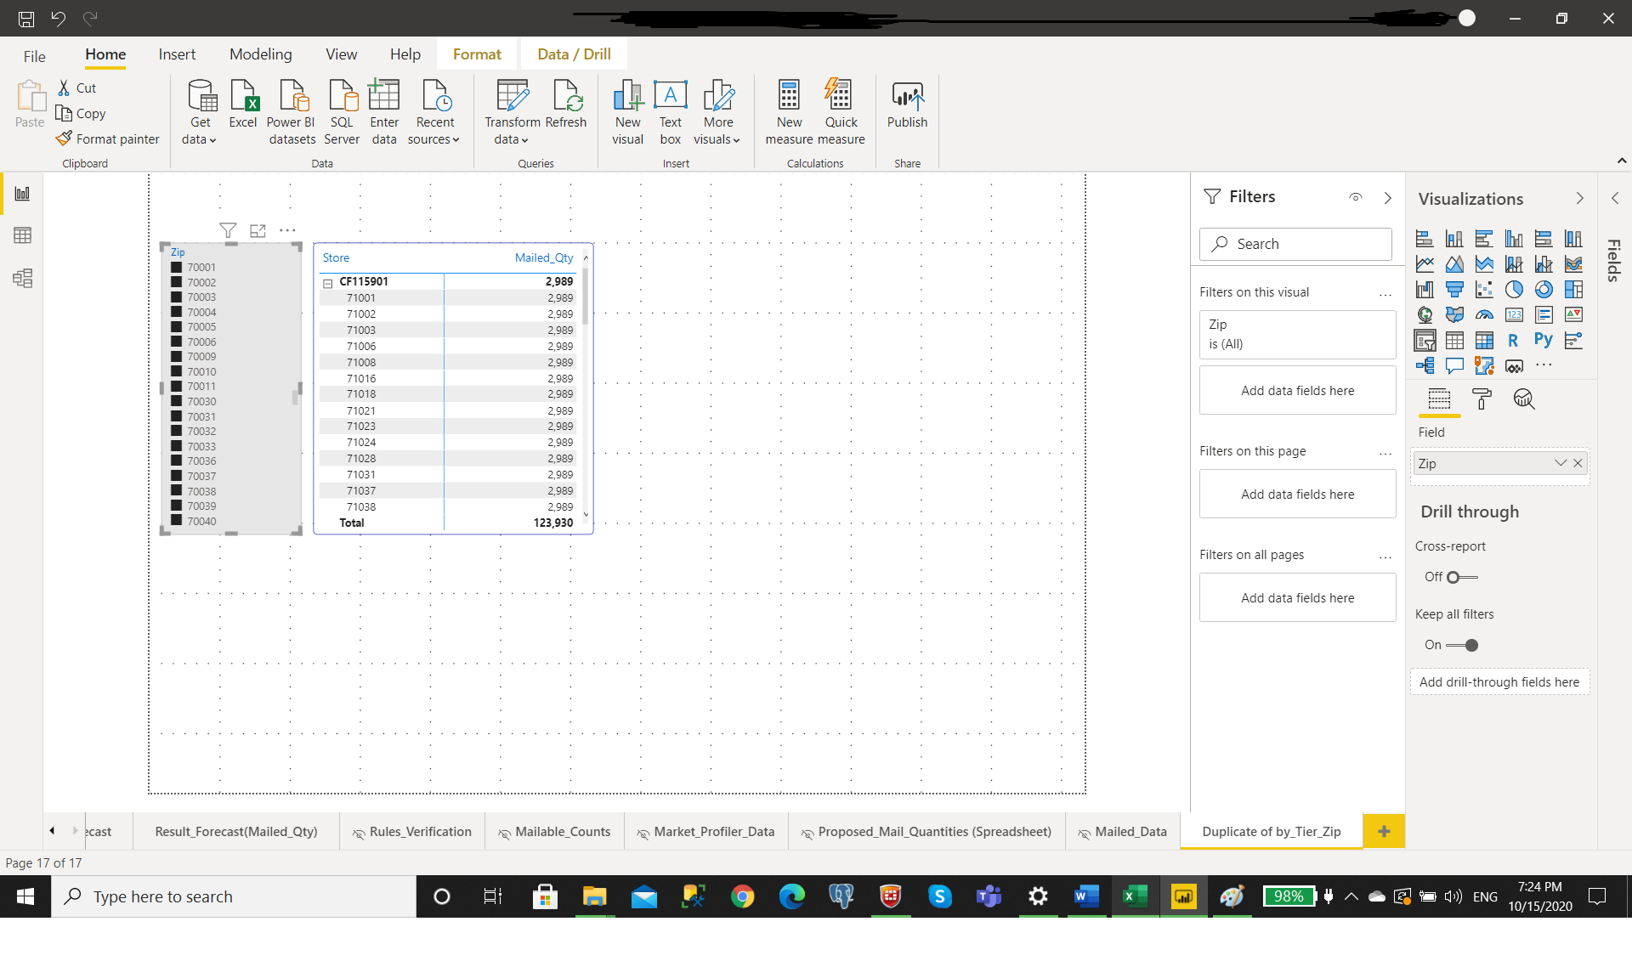1632x961 pixels.
Task: Toggle Keep all filters switch
Action: (1462, 645)
